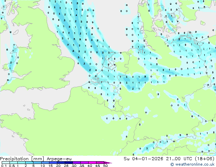The width and height of the screenshot is (216, 167).
Task: Click the weatheronline.co.uk copyright link
Action: pos(192,164)
